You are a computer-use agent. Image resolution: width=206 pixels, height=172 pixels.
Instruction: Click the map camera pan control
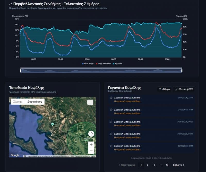91,134
